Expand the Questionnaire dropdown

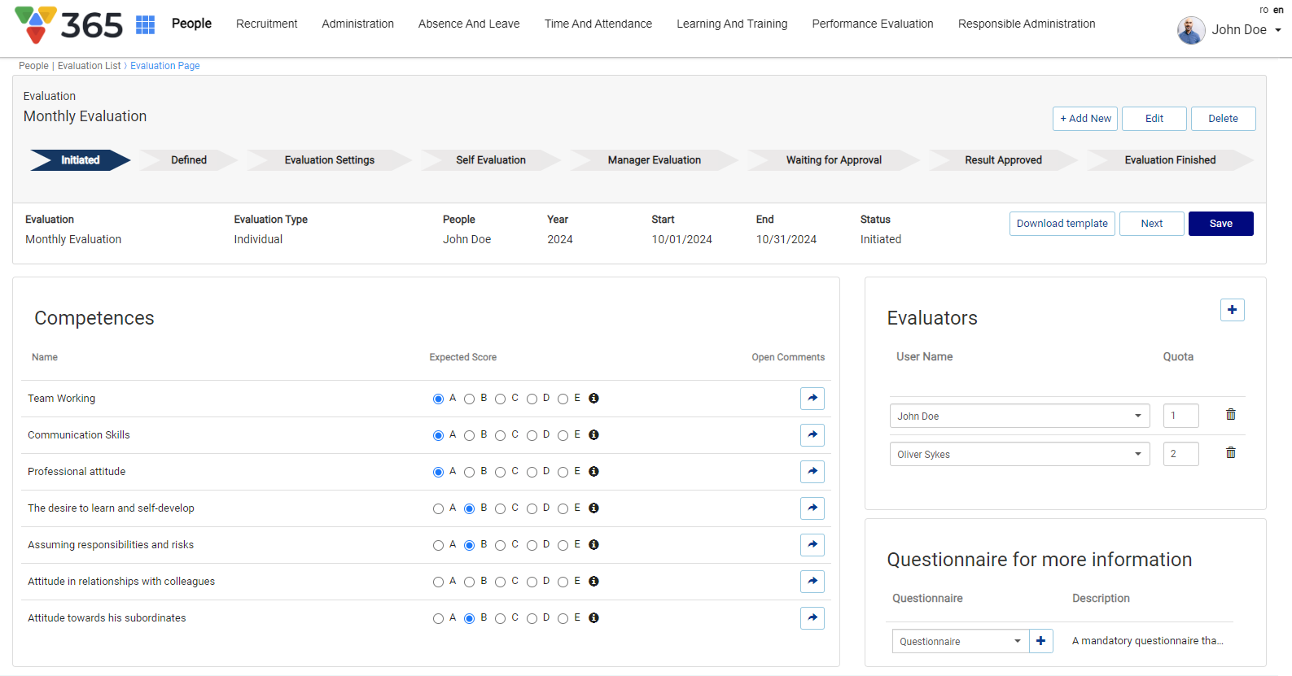(960, 641)
